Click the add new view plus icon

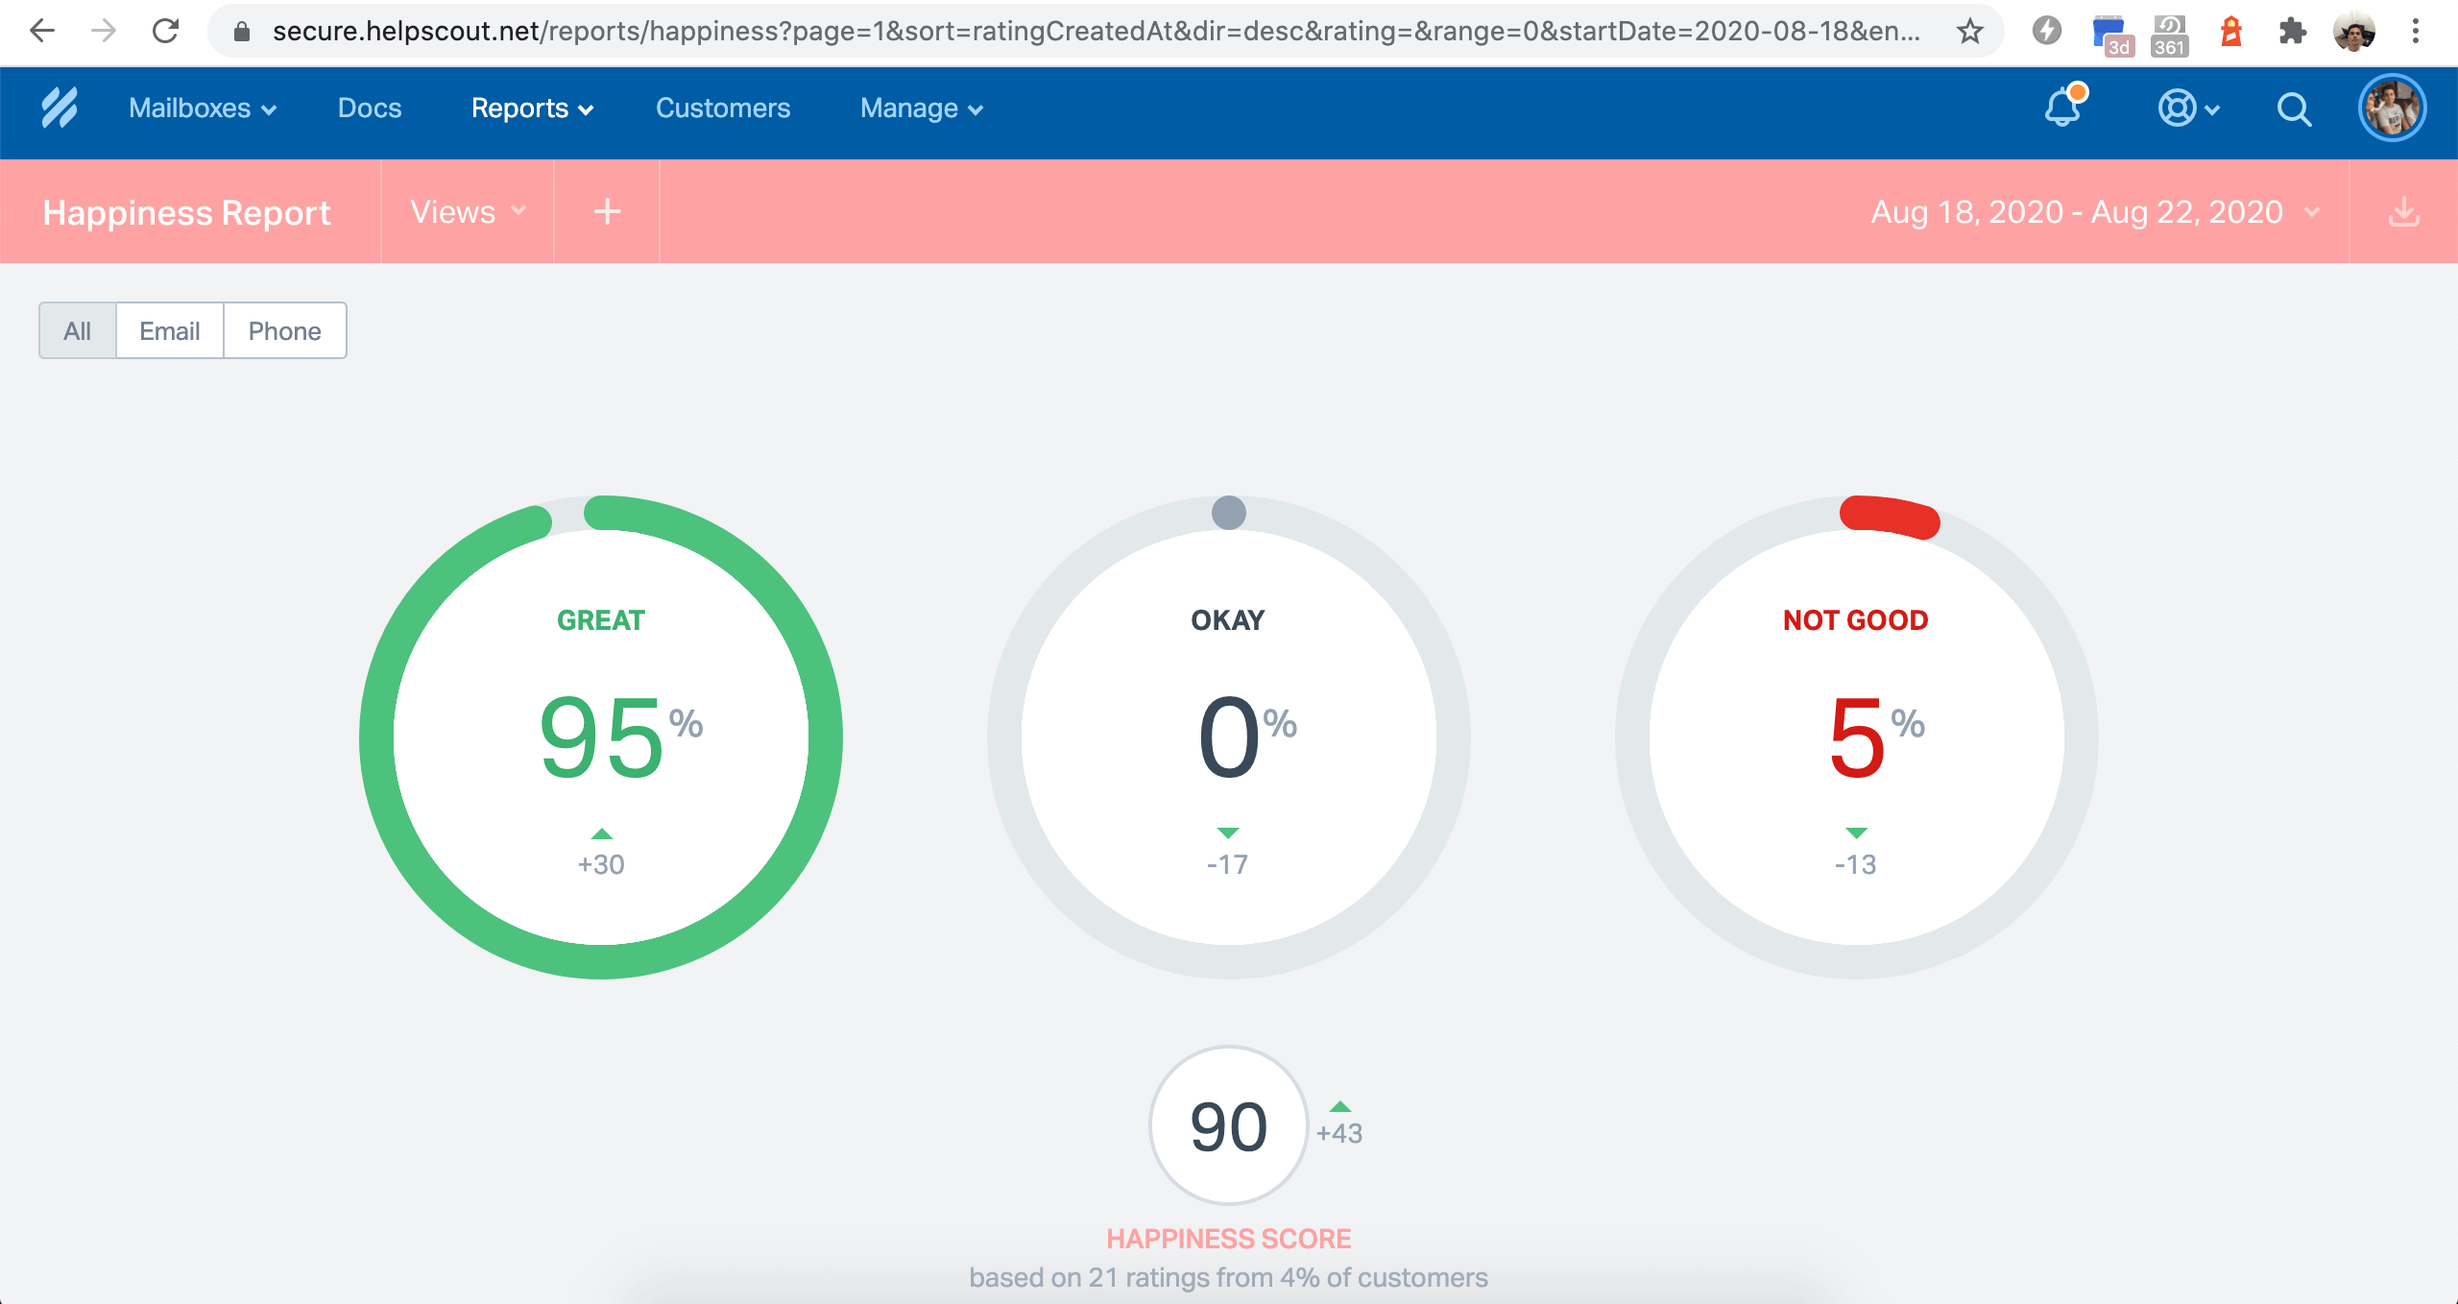tap(608, 211)
